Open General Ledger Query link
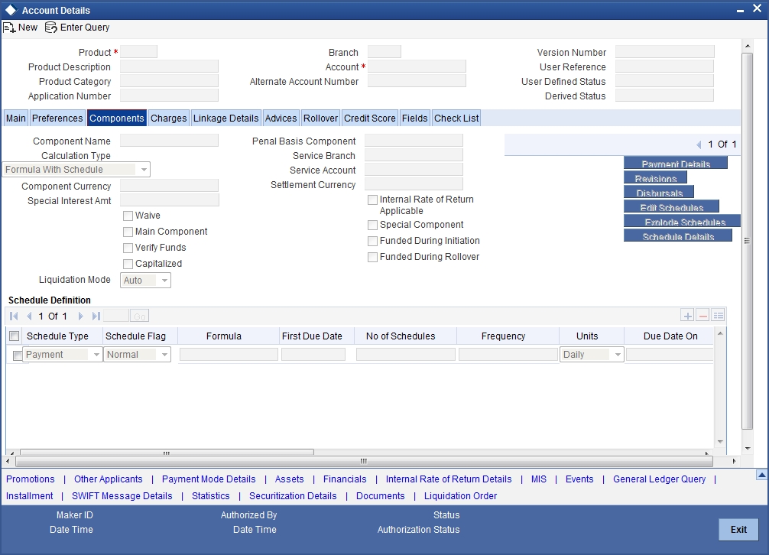Viewport: 769px width, 555px height. point(659,479)
